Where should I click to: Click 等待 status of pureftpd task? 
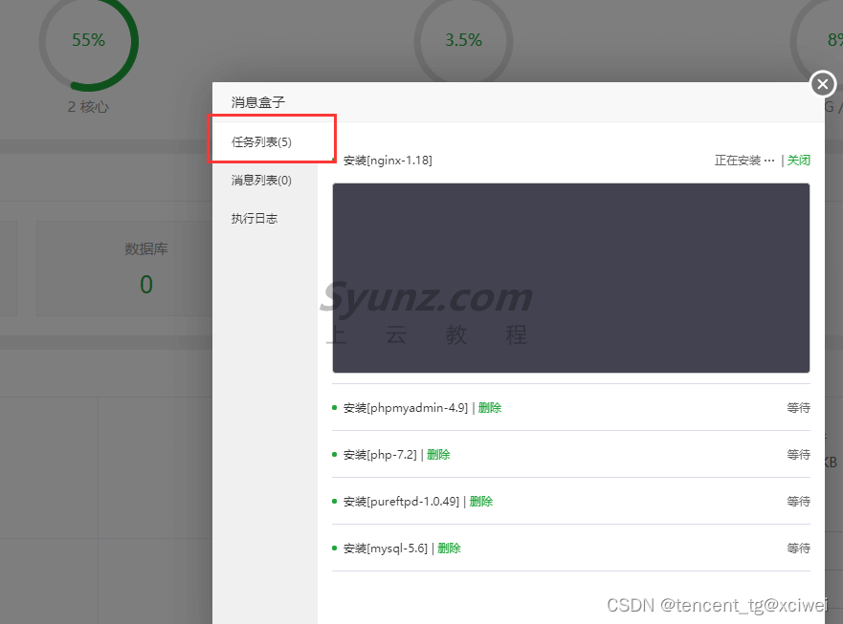pyautogui.click(x=798, y=502)
